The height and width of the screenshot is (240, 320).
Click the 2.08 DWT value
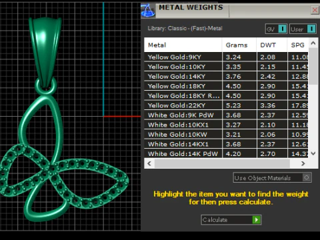point(268,57)
